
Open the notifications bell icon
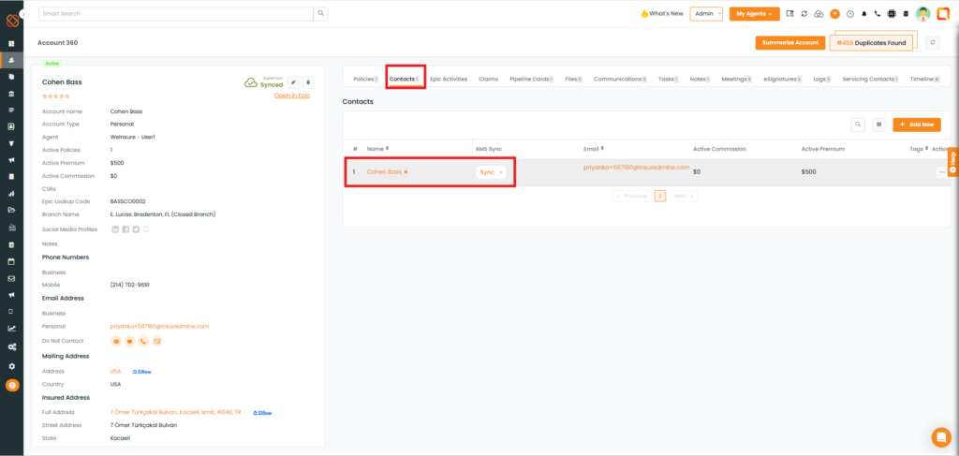863,14
